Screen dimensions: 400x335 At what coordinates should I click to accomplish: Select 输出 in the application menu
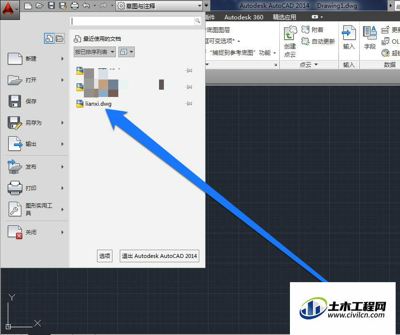click(36, 144)
